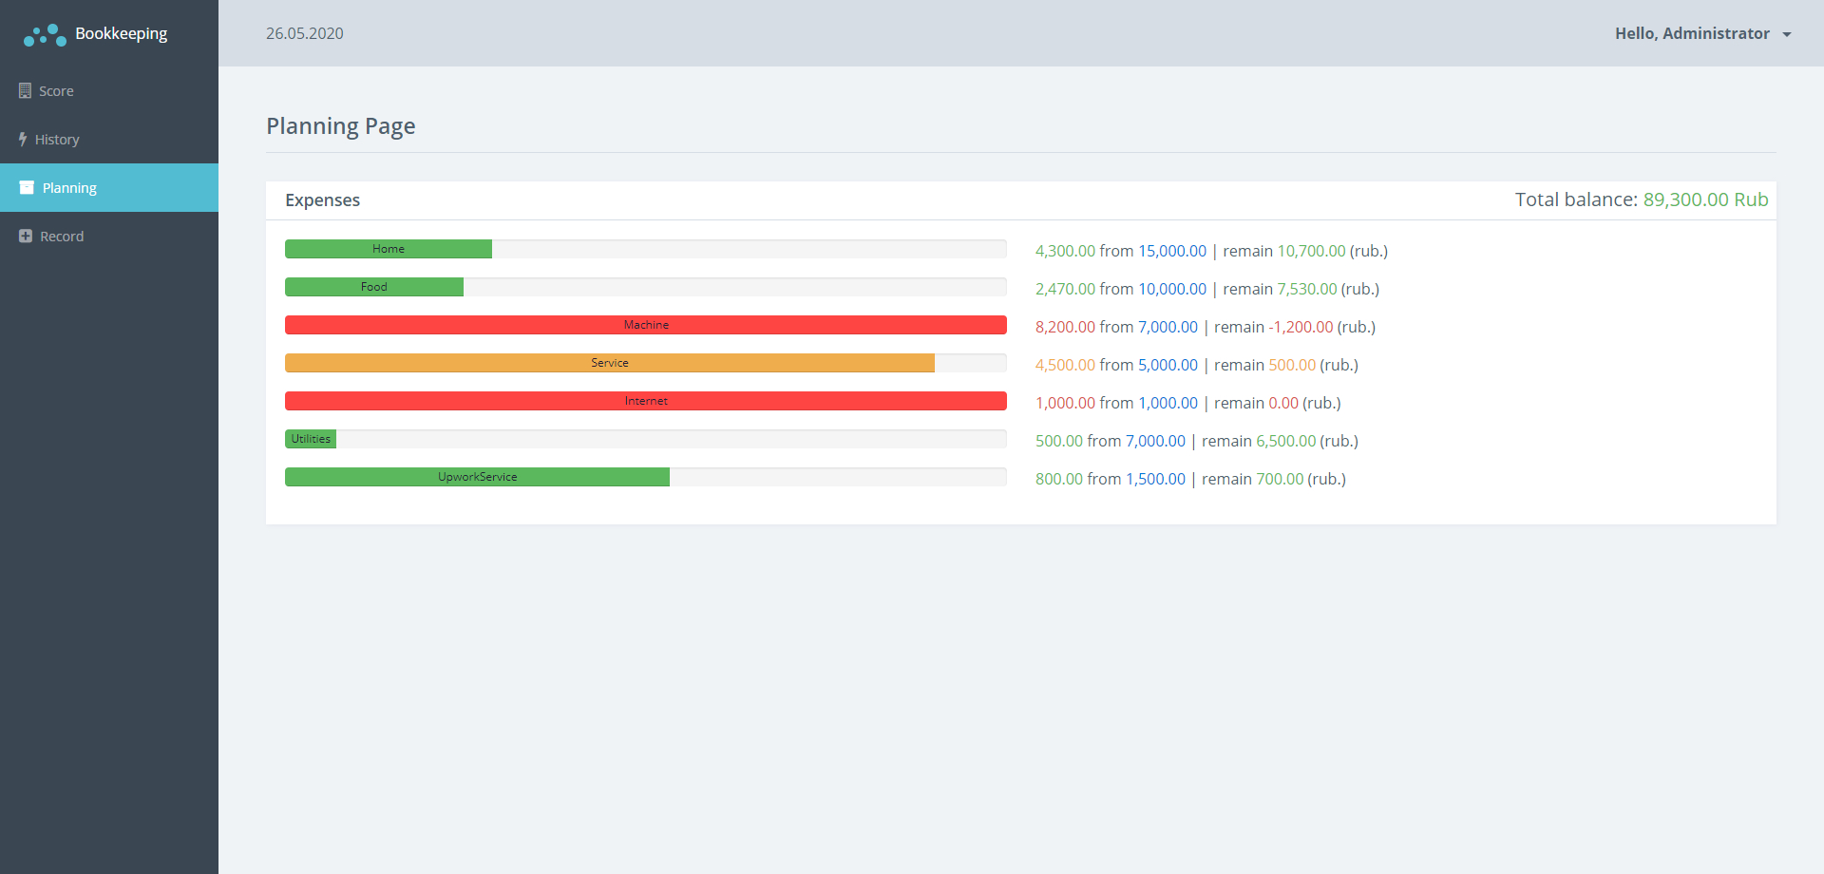Open the Hello, Administrator user menu
Image resolution: width=1824 pixels, height=874 pixels.
[x=1691, y=33]
